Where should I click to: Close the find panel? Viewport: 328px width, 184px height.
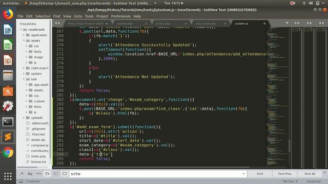point(324,173)
